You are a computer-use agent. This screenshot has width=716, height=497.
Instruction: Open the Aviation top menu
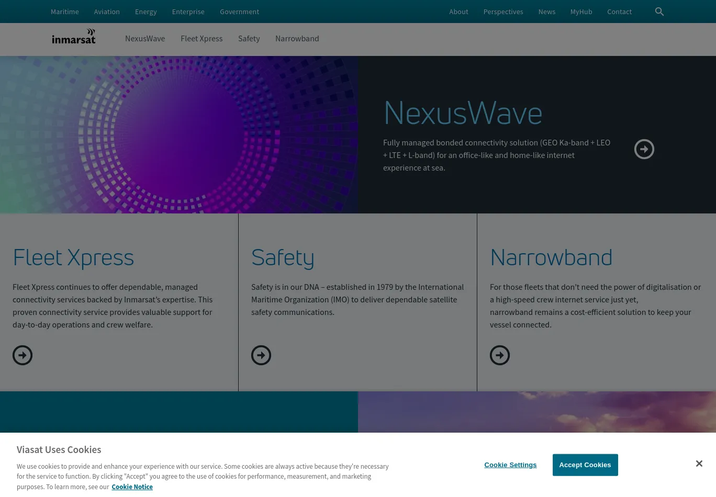[x=107, y=12]
